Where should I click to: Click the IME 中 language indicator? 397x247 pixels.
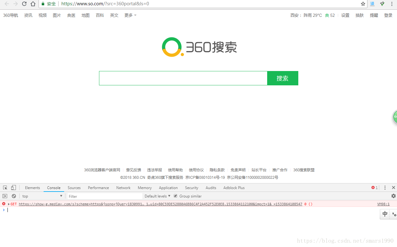coord(385,214)
